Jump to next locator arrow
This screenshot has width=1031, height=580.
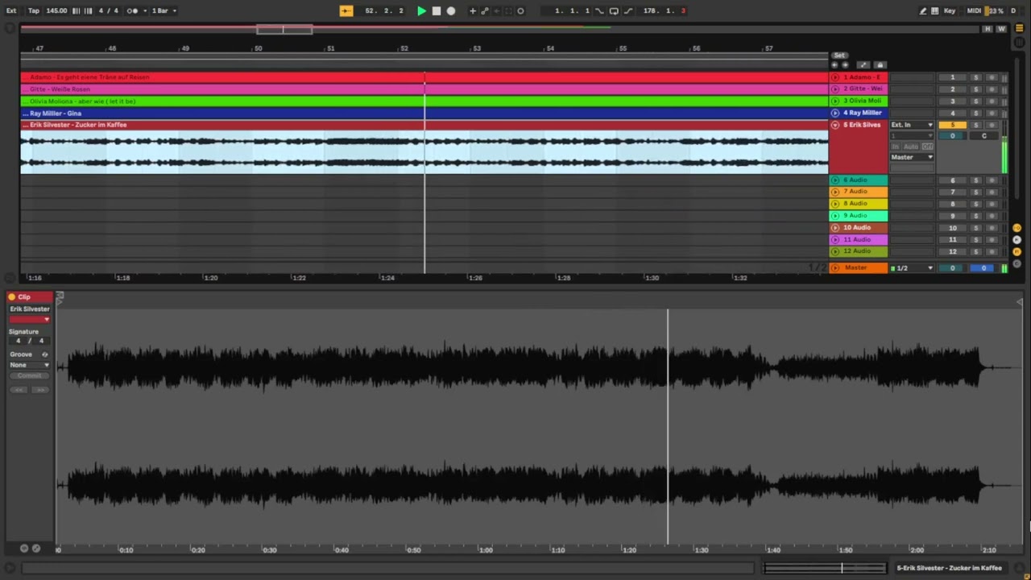845,65
